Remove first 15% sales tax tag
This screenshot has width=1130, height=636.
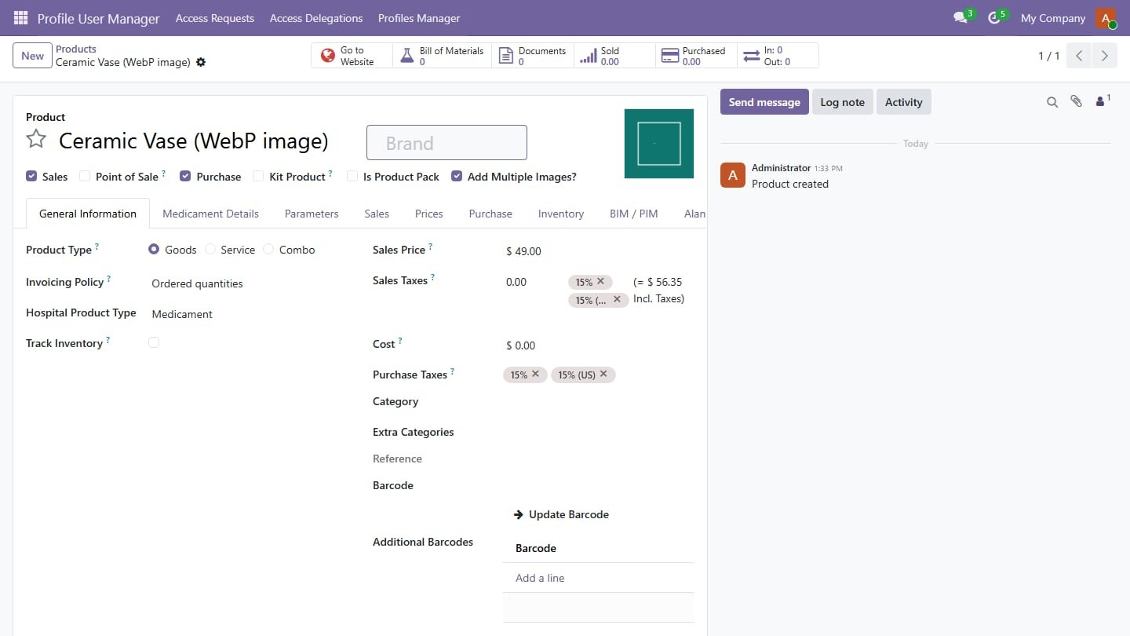(600, 281)
